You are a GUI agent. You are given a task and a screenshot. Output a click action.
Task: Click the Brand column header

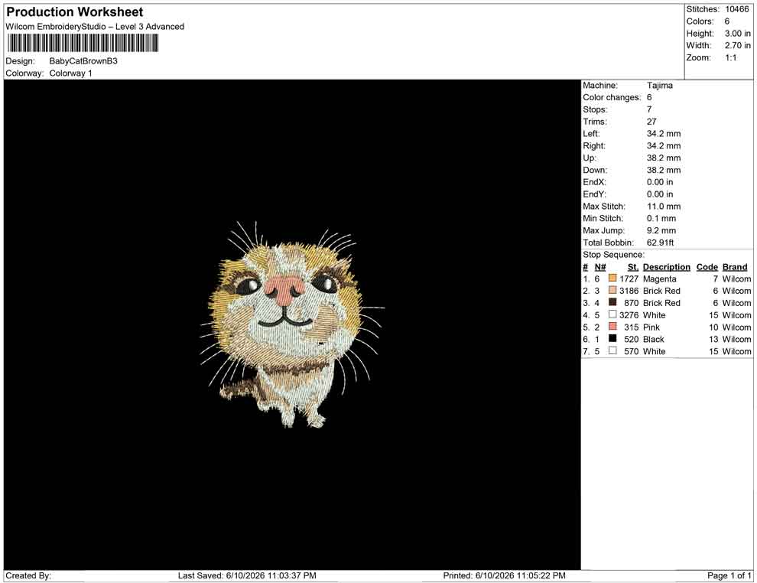(735, 267)
